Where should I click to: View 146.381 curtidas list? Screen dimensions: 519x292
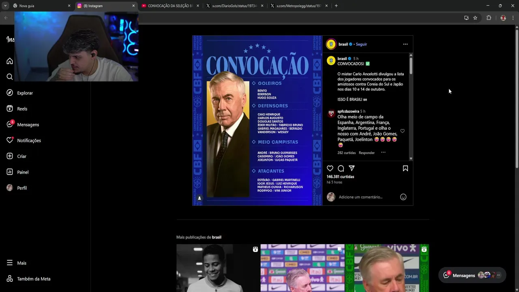click(x=340, y=177)
